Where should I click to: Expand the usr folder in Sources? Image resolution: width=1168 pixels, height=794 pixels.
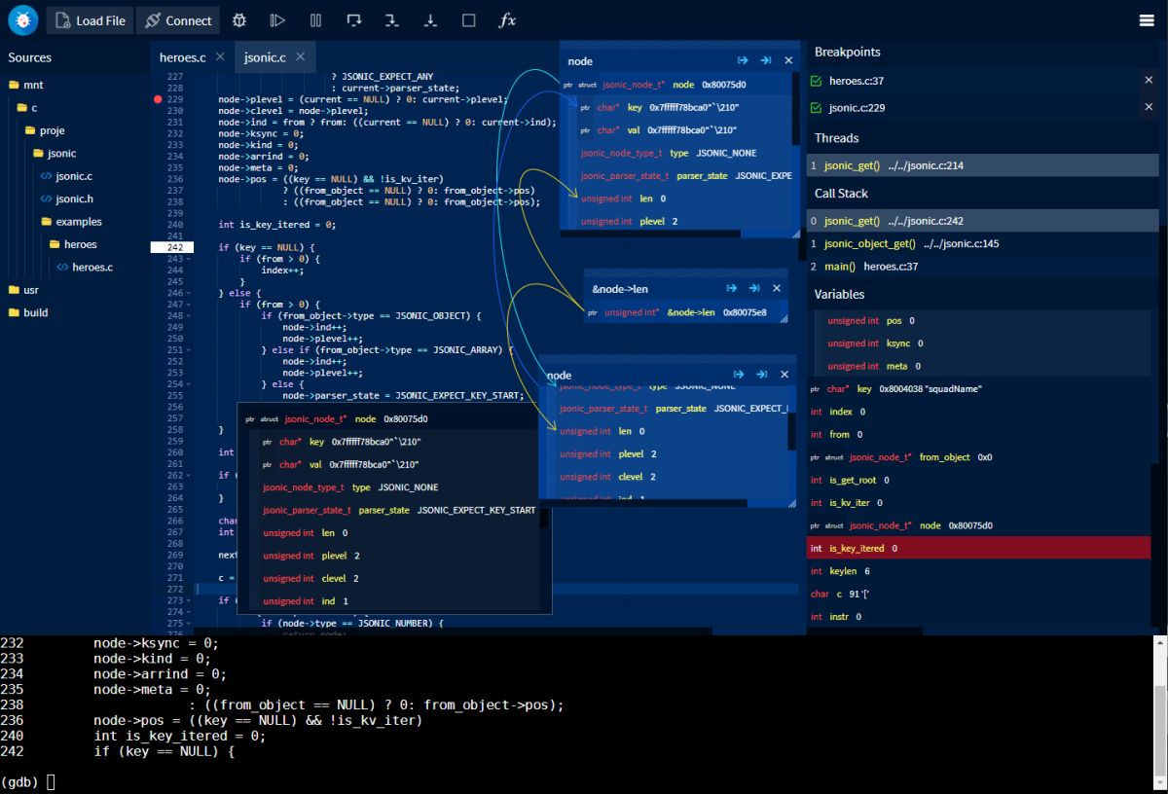click(x=29, y=290)
